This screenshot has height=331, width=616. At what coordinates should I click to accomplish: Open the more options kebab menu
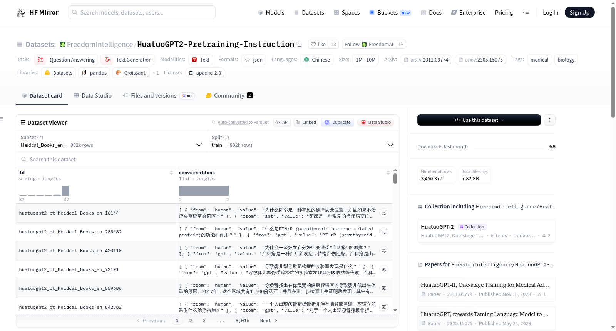550,120
